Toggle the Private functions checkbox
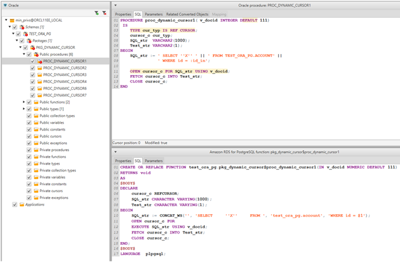The height and width of the screenshot is (262, 400). (28, 156)
